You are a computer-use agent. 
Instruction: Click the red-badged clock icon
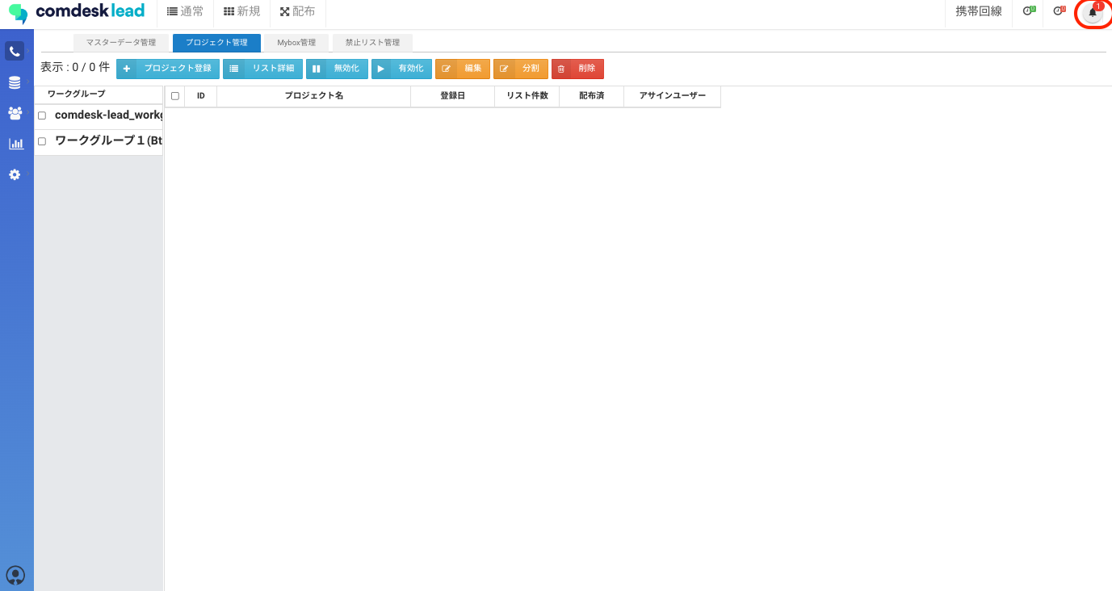(x=1059, y=11)
